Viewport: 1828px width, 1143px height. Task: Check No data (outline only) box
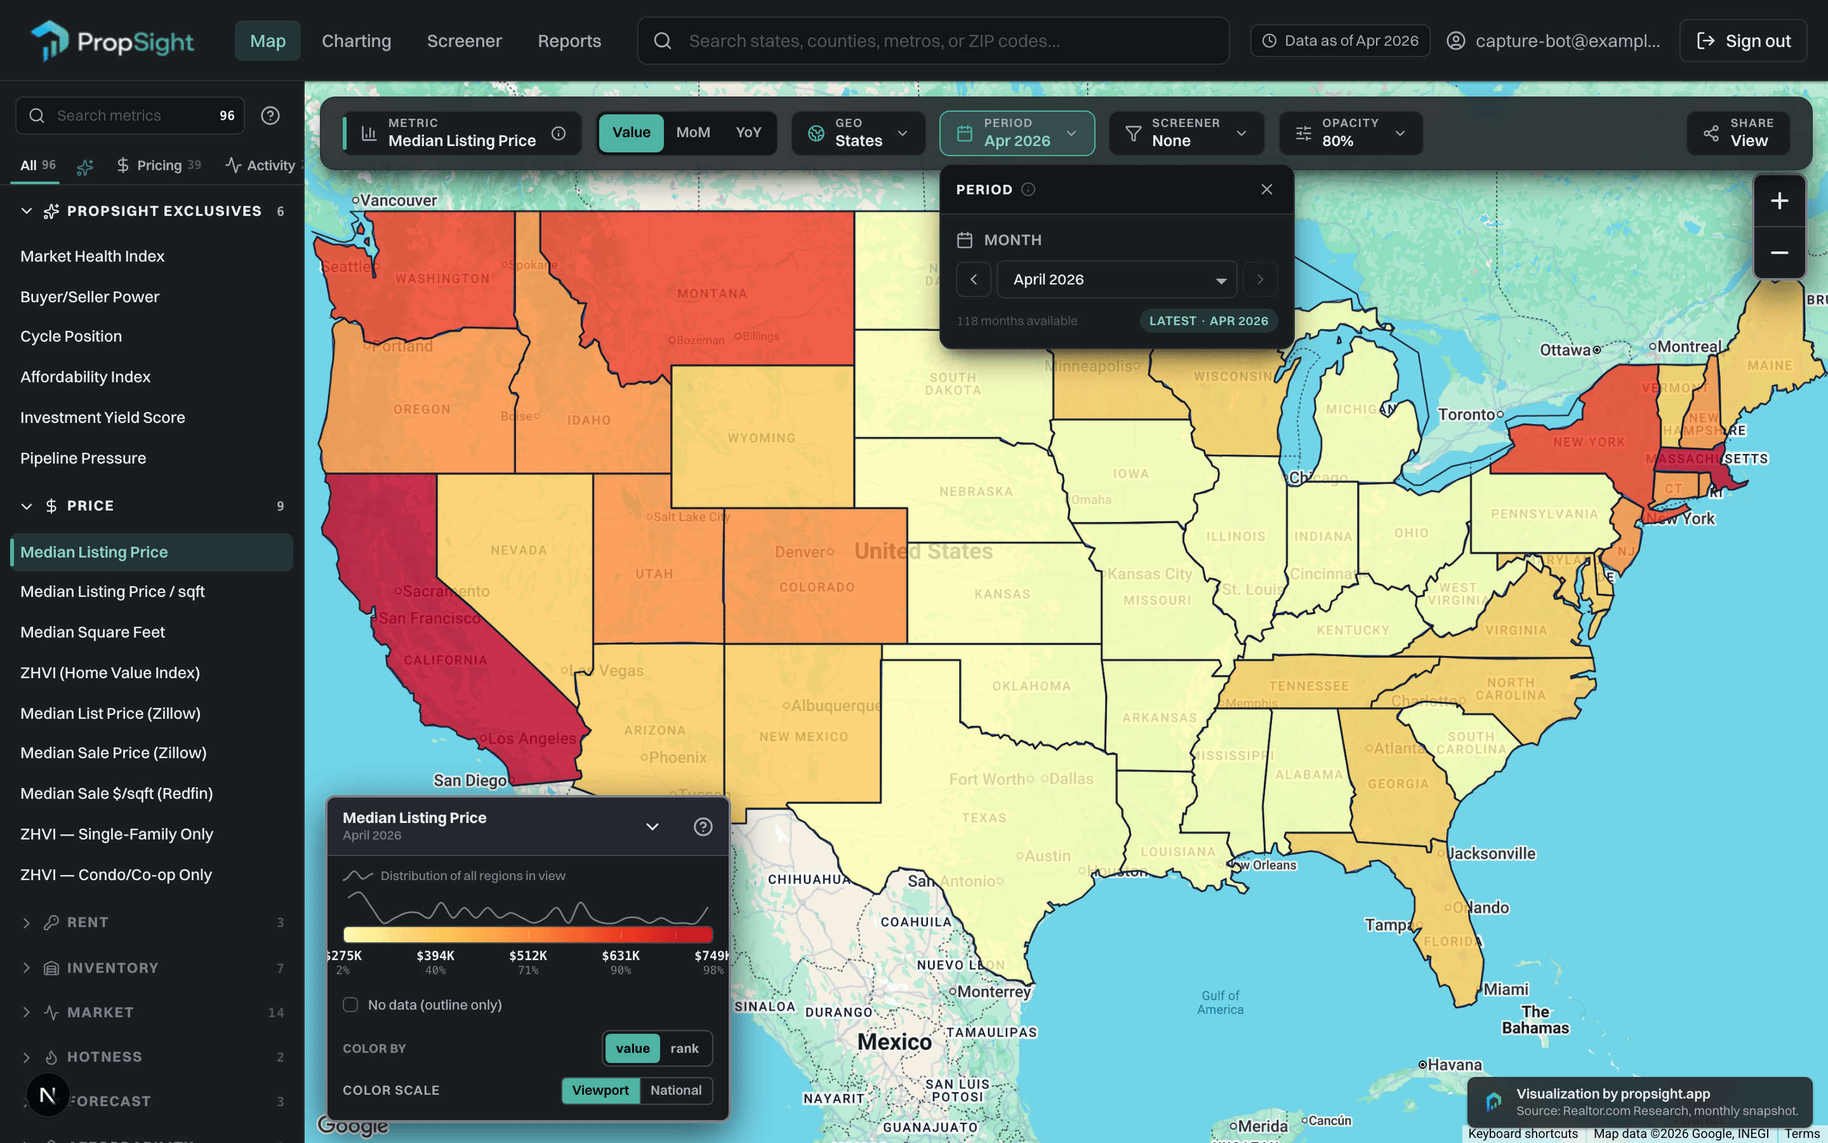point(350,1005)
